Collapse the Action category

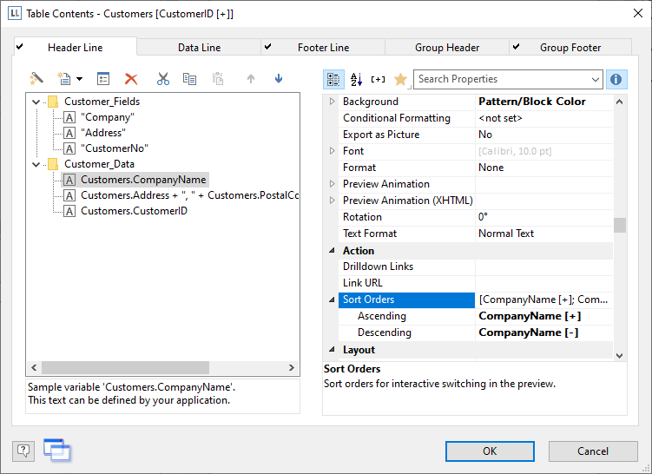pos(332,250)
